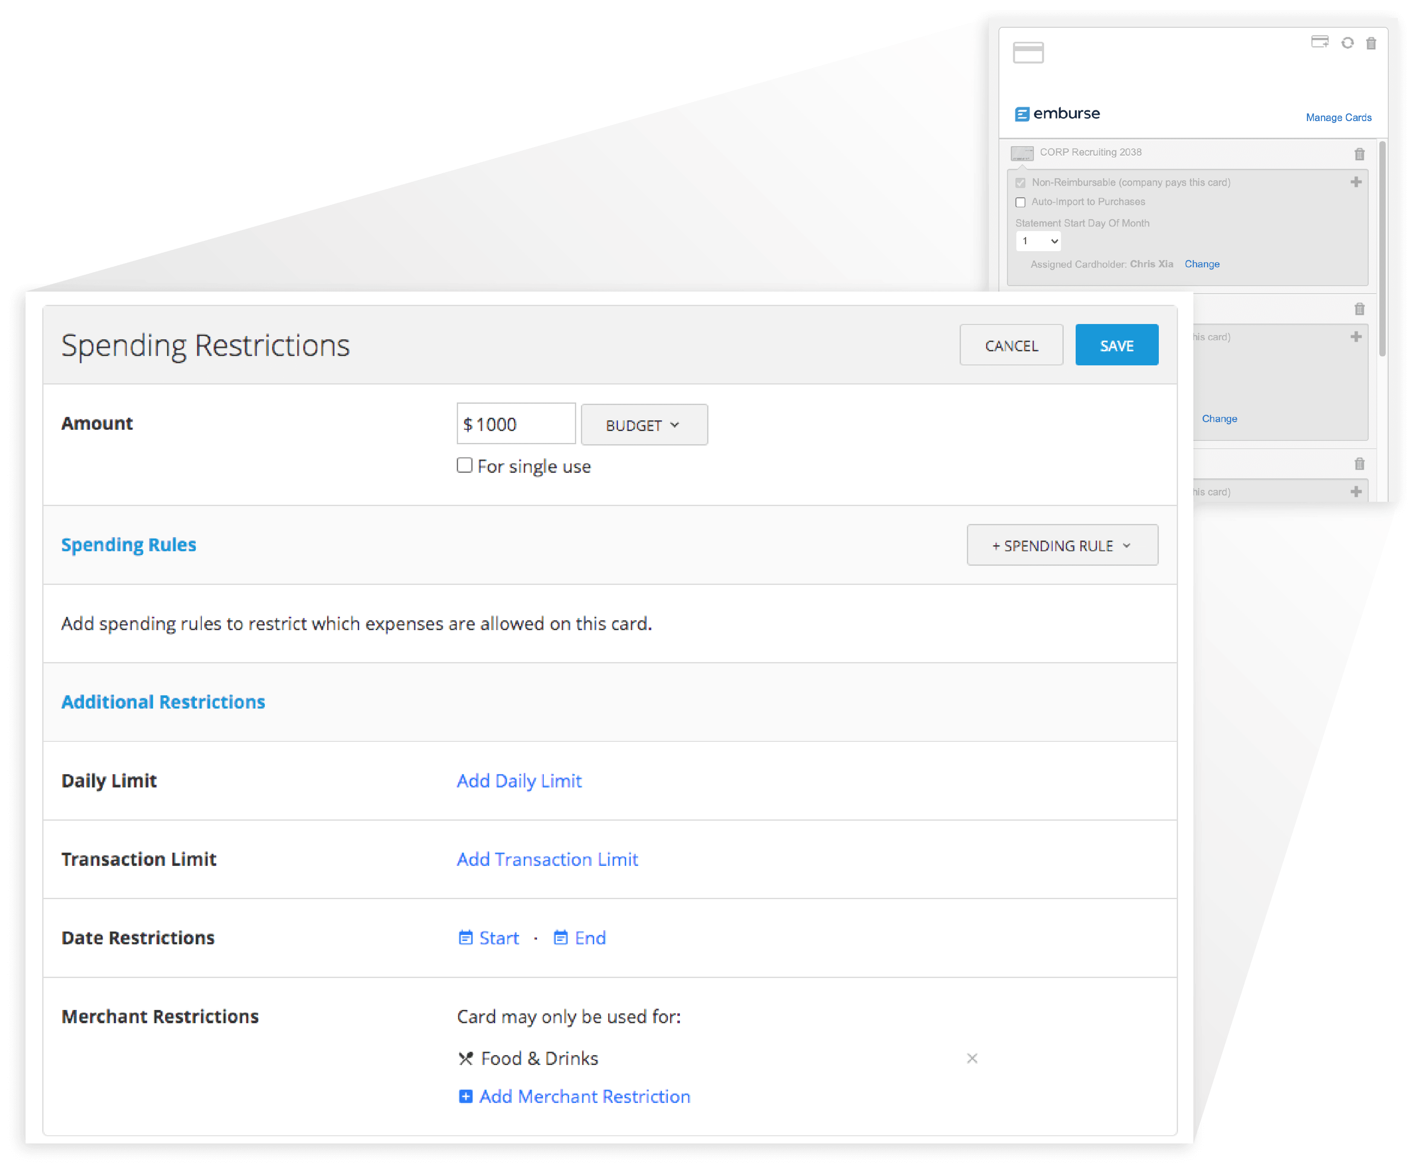Uncheck Non-Reimbursable (company pays this card)

pyautogui.click(x=1021, y=182)
